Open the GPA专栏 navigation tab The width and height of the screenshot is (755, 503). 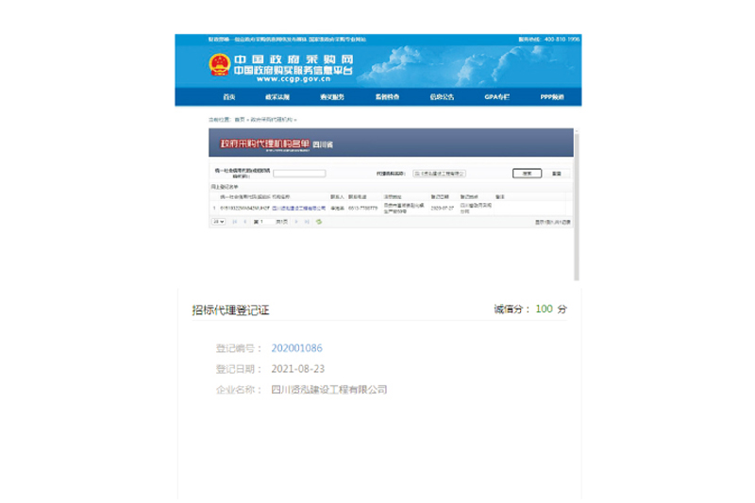point(496,97)
